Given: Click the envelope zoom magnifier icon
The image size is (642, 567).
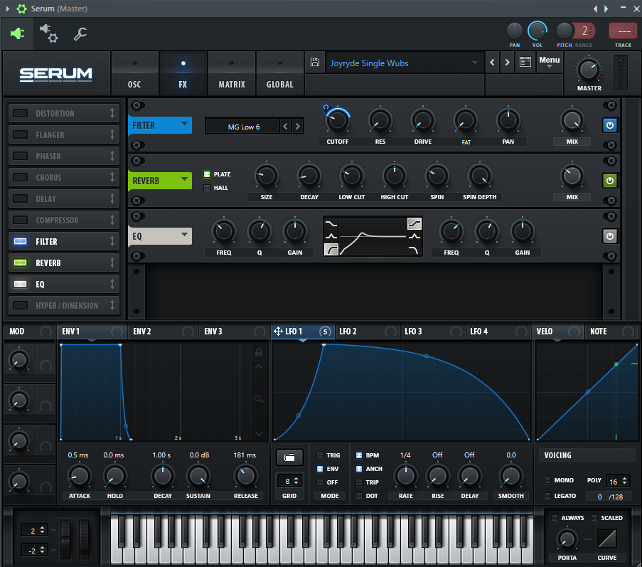Looking at the screenshot, I should click(258, 398).
